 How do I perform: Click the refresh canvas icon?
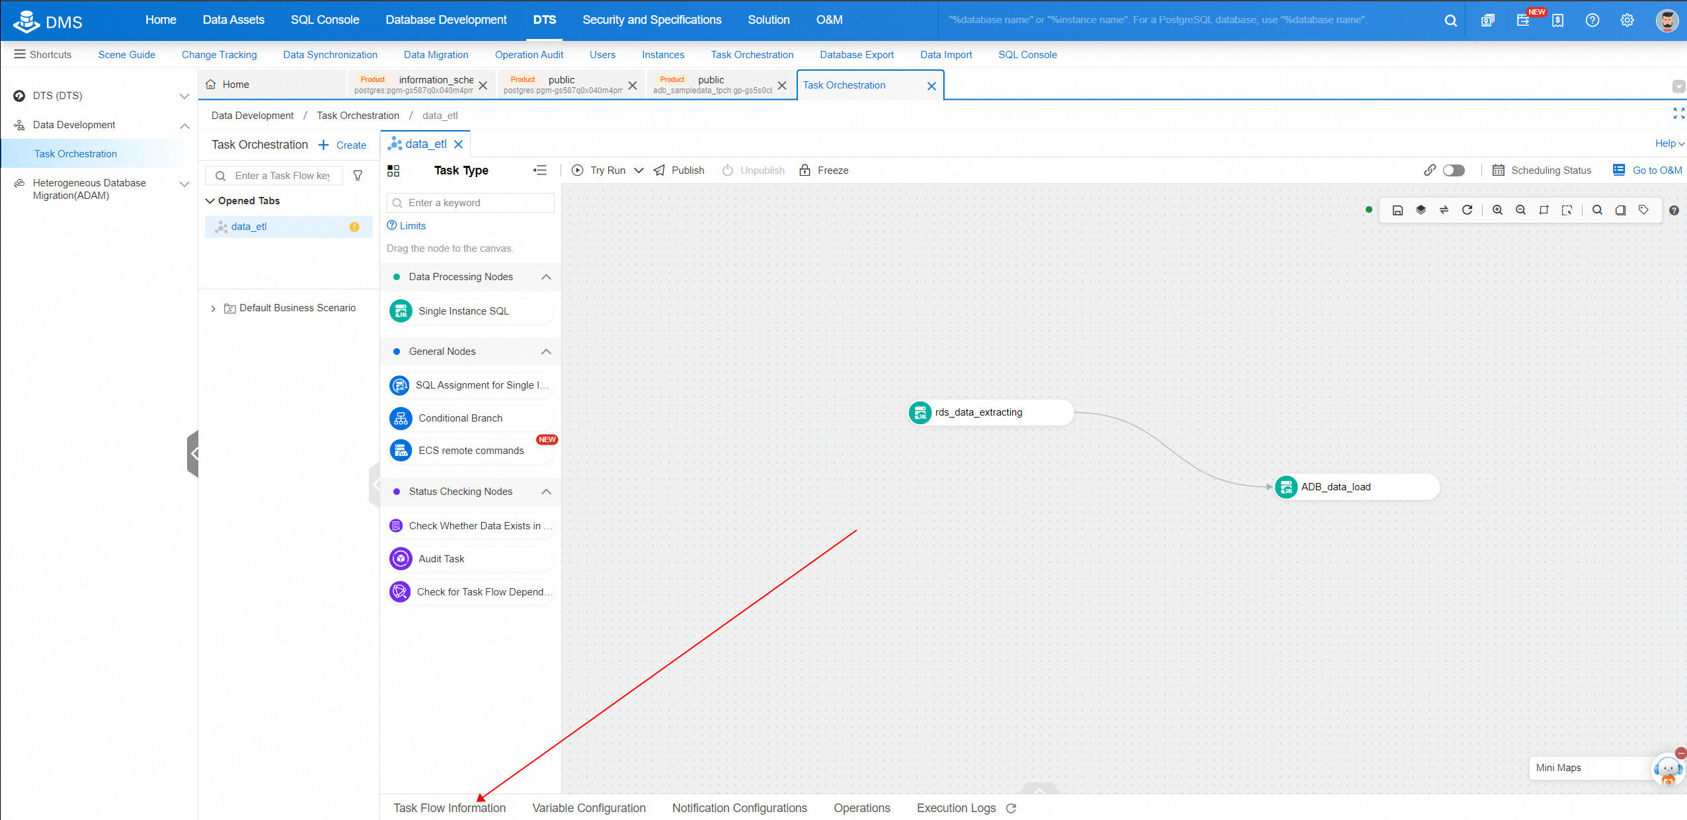[1467, 210]
